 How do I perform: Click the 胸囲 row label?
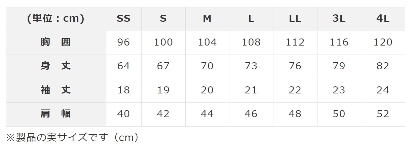click(56, 42)
